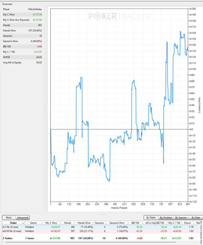The height and width of the screenshot is (245, 203).
Task: Click the Hands Played axis label
Action: (x=119, y=208)
